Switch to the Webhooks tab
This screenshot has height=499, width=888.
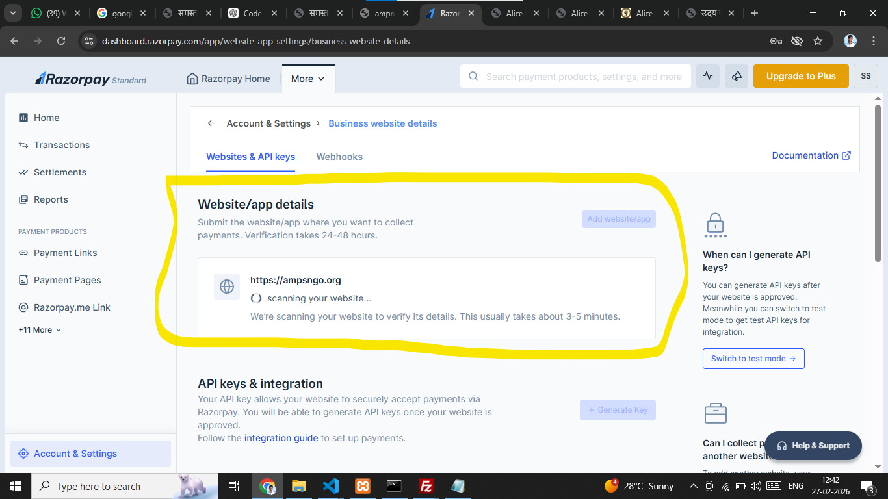click(339, 157)
